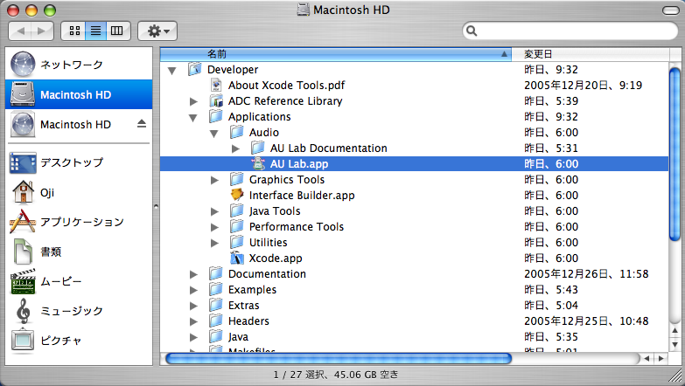Expand the Headers folder
The width and height of the screenshot is (685, 386).
193,321
